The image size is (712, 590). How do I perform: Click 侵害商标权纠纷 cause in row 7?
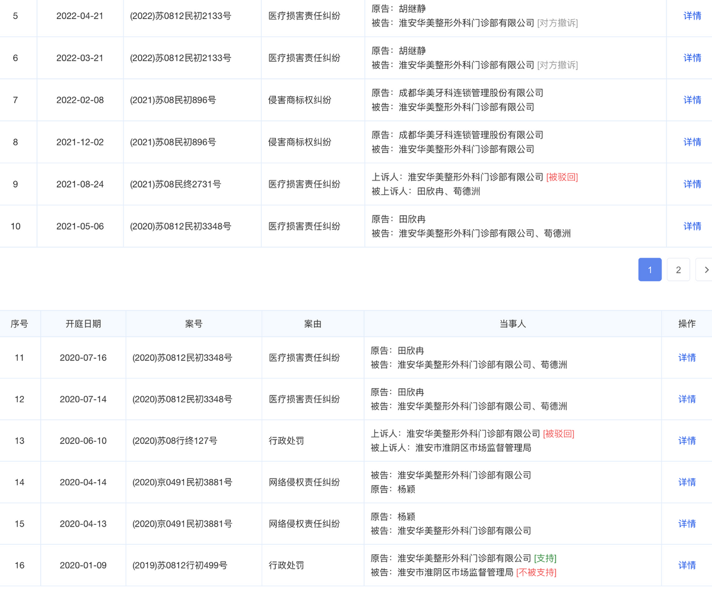[300, 100]
